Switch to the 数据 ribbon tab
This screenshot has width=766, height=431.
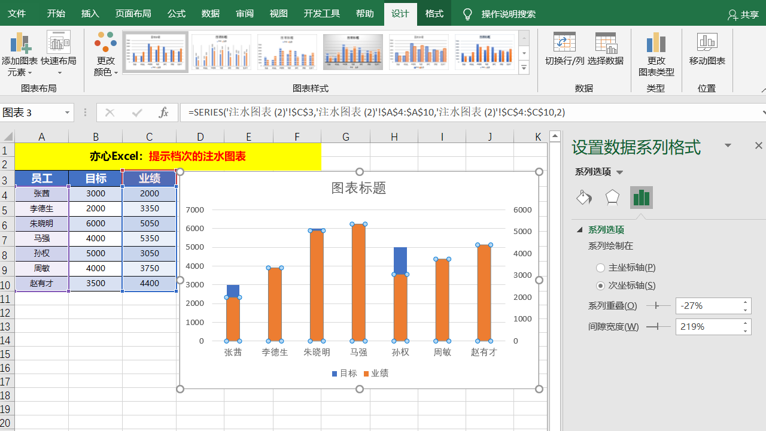pos(211,14)
